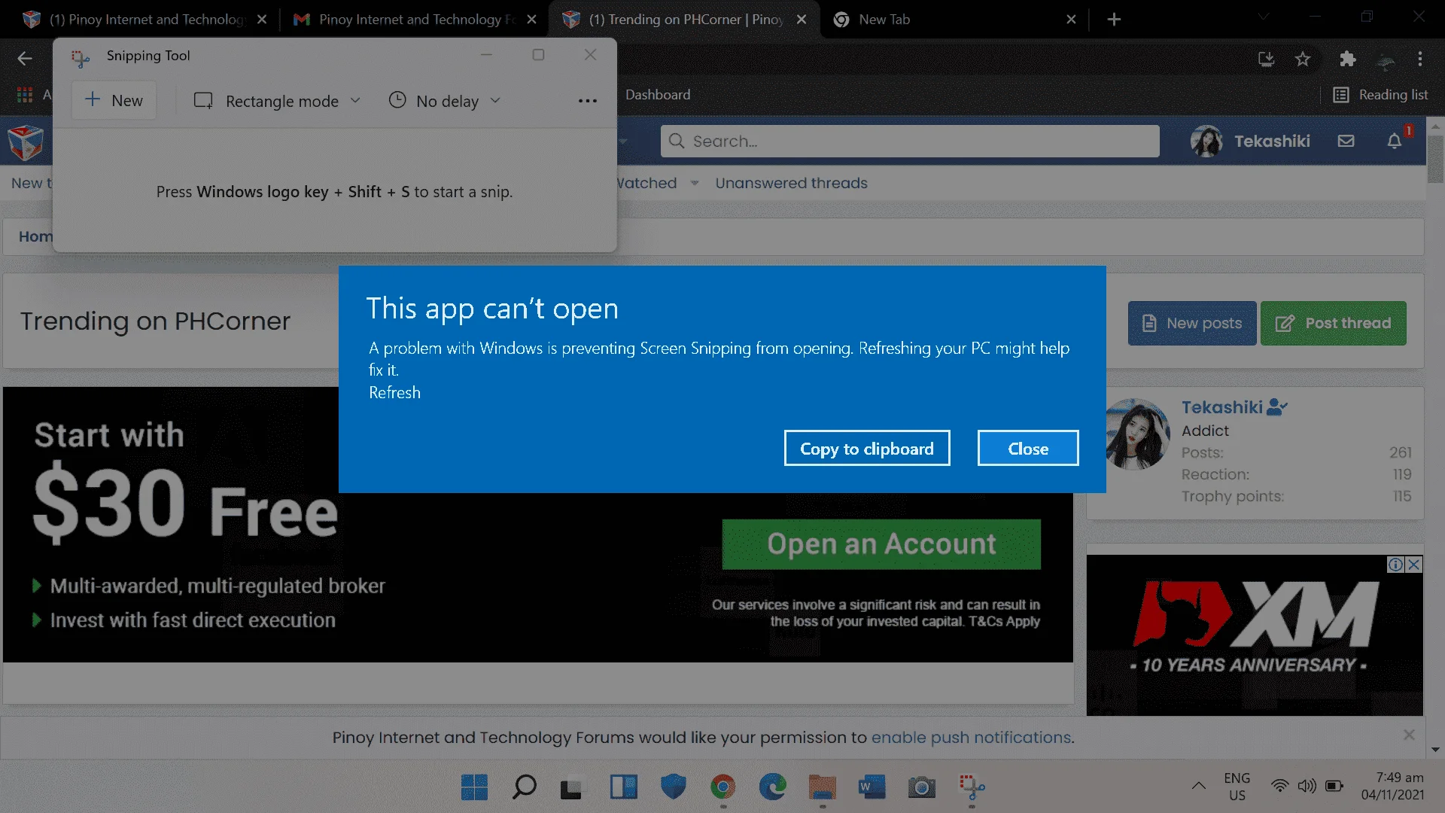Open the Windows Start menu

pos(474,787)
